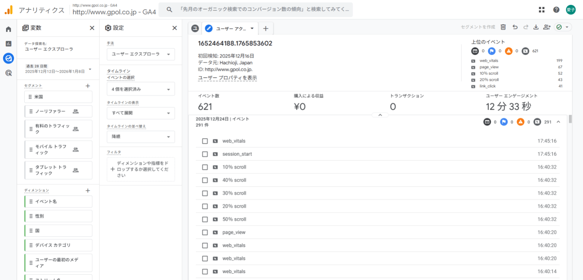This screenshot has height=280, width=583.
Task: Expand the 4 個を選択済み event dropdown
Action: (x=141, y=89)
